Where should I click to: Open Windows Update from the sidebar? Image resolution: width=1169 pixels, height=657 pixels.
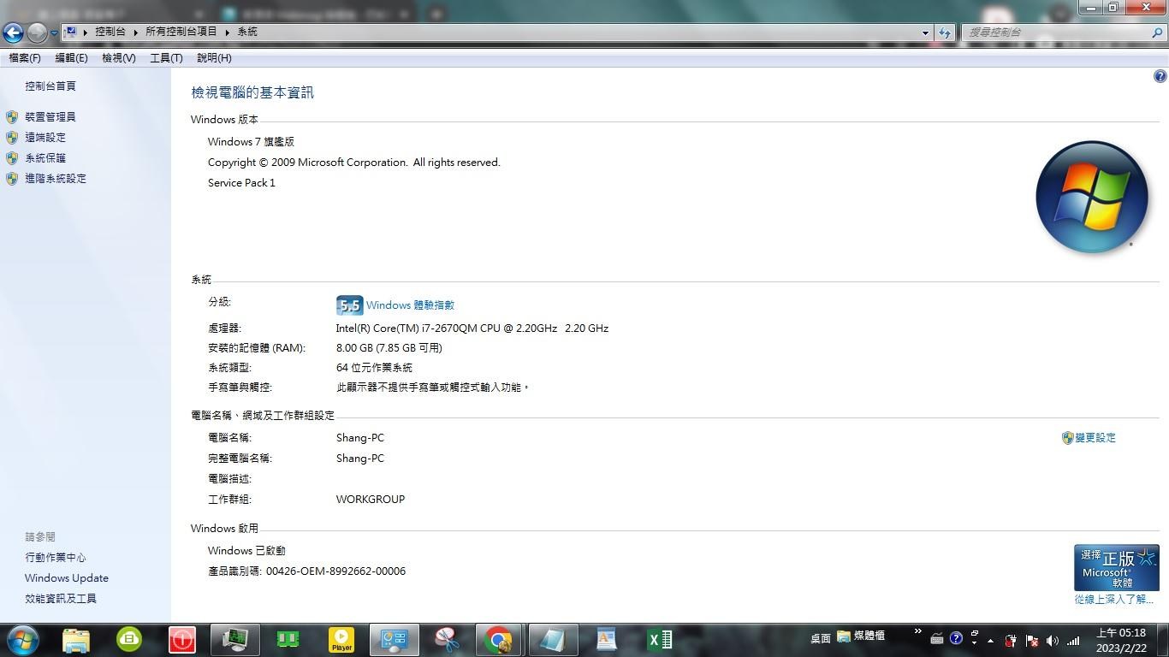click(66, 578)
